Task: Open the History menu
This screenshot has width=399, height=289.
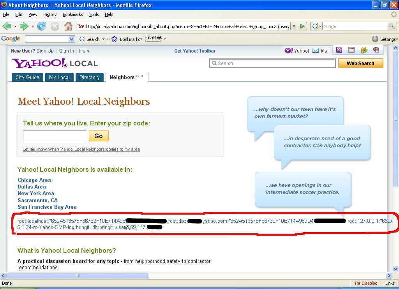Action: pos(50,14)
